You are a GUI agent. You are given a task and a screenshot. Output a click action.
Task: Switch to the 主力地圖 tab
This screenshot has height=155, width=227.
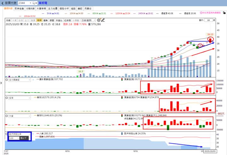pos(53,9)
